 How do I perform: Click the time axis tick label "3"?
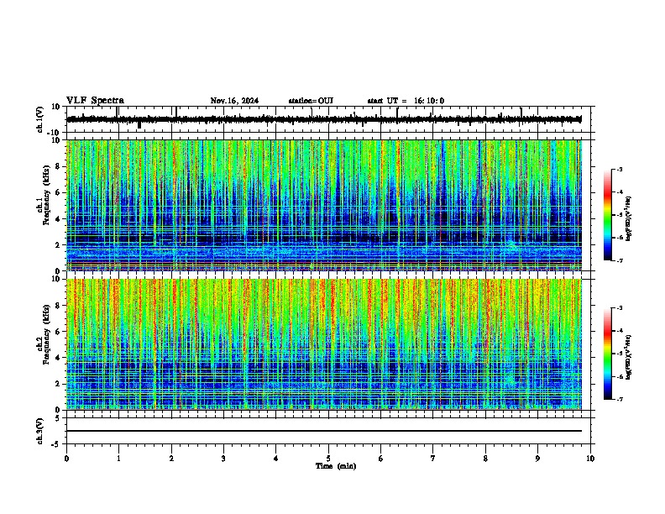pos(223,459)
